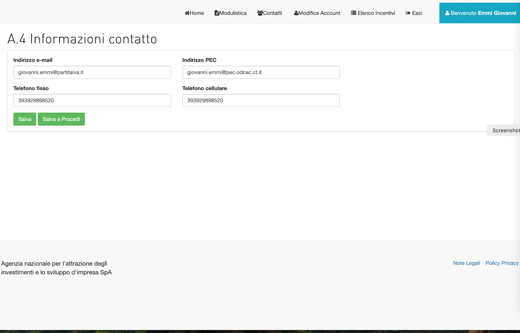This screenshot has height=333, width=520.
Task: Click the people icon beside Contatti
Action: [260, 13]
